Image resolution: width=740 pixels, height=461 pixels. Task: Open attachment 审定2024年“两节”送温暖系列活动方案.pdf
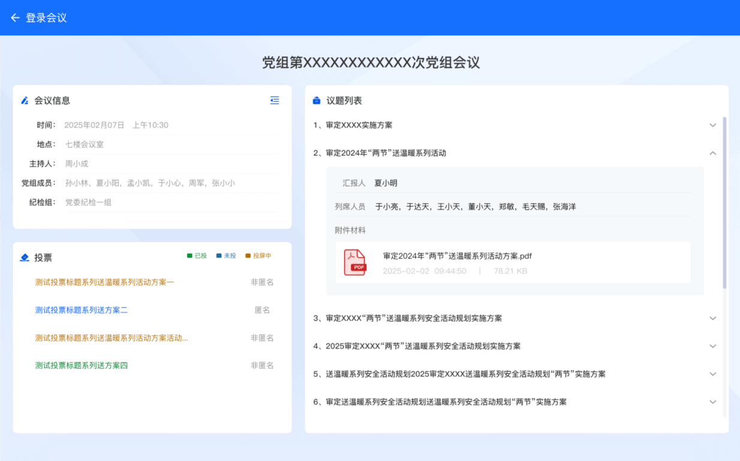(457, 256)
